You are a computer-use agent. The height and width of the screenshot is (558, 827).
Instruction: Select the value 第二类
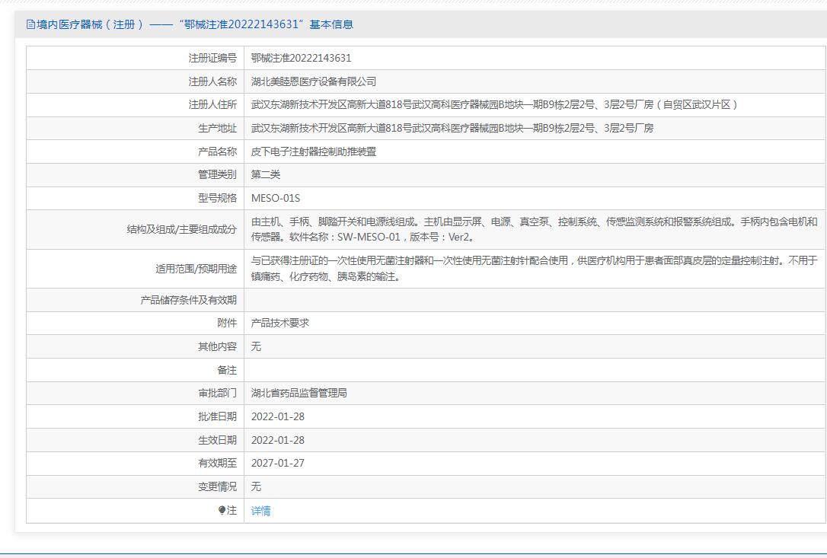coord(266,174)
